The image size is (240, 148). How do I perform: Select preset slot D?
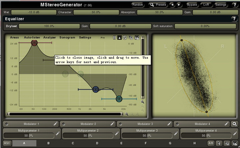[97, 143]
